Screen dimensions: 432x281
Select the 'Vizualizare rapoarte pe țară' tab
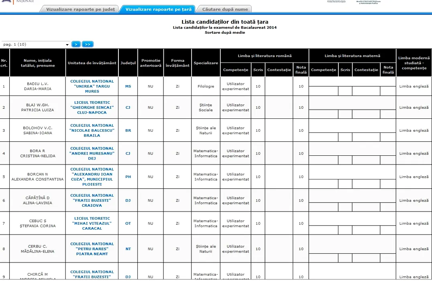click(x=157, y=9)
